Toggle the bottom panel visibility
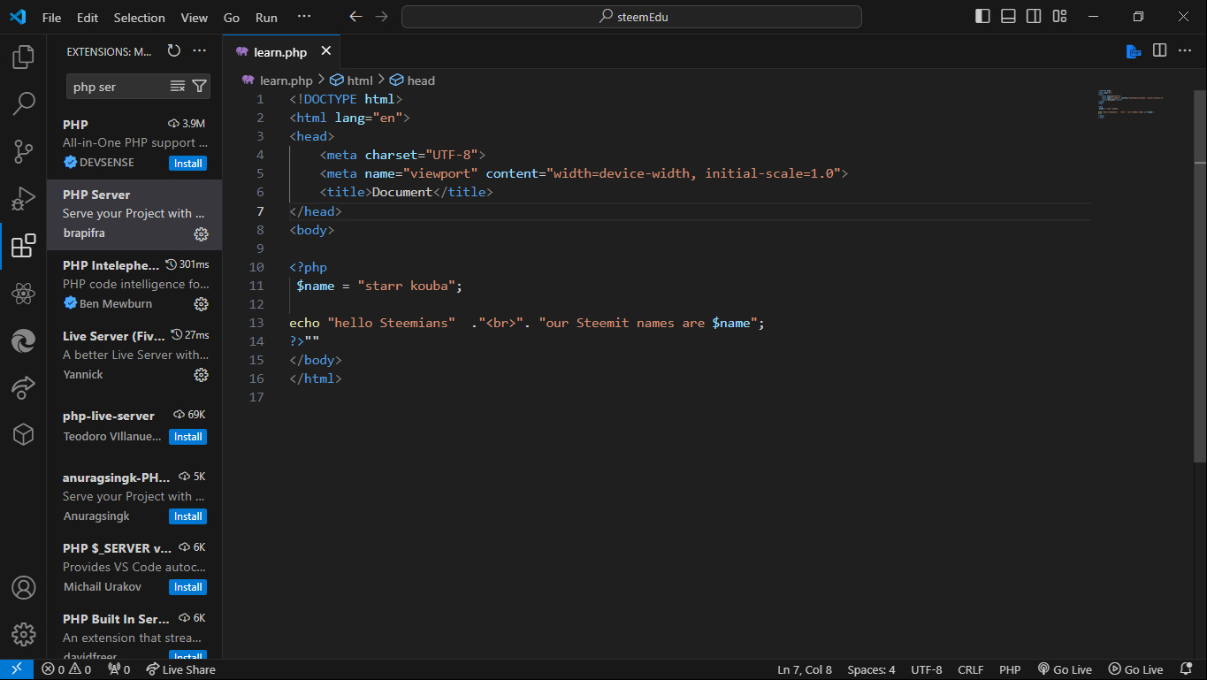 (x=1008, y=17)
